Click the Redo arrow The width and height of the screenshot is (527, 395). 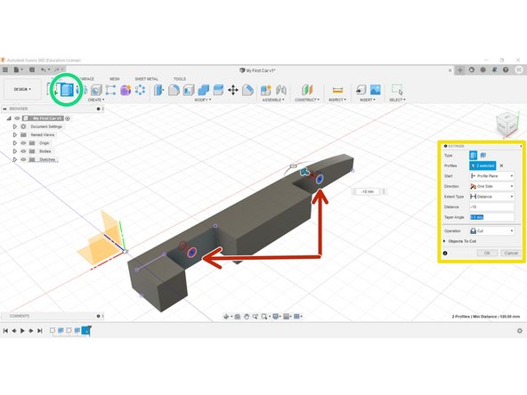56,70
